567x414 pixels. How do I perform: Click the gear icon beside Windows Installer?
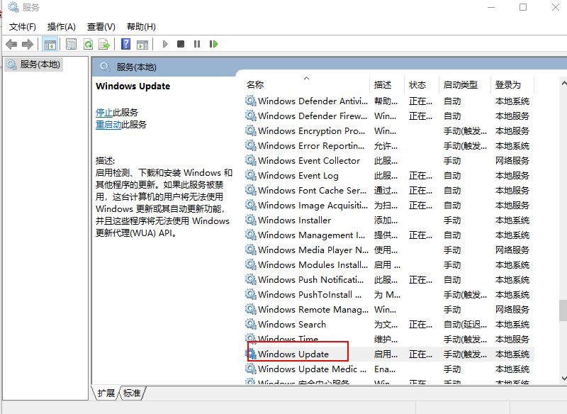point(251,220)
